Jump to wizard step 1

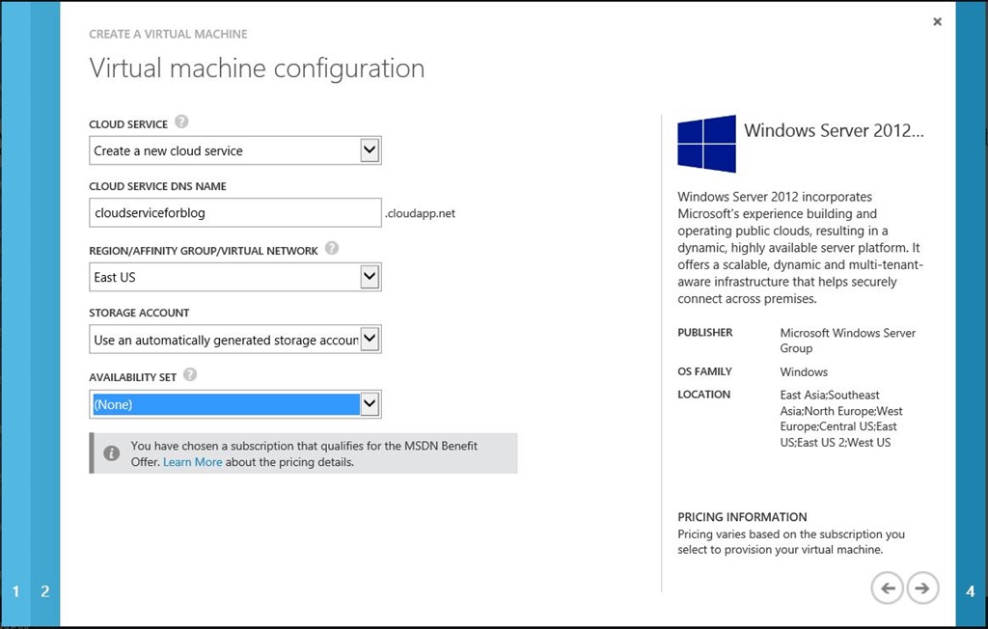pyautogui.click(x=15, y=591)
